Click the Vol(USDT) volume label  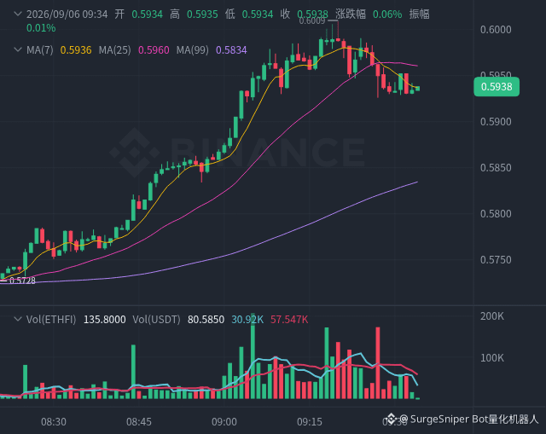click(156, 320)
